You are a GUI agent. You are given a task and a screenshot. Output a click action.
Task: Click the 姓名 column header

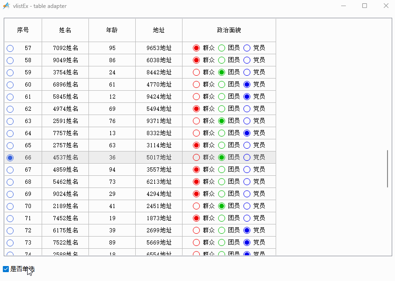coord(65,30)
